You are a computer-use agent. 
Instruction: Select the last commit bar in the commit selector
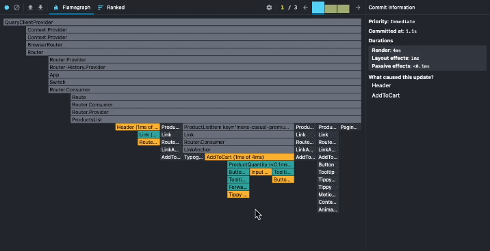click(x=343, y=9)
